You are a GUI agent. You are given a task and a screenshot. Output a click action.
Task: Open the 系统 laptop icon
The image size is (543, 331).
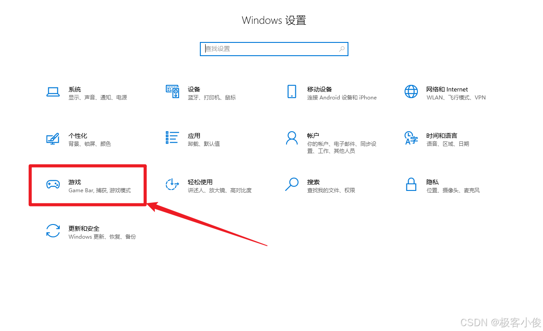pyautogui.click(x=53, y=92)
